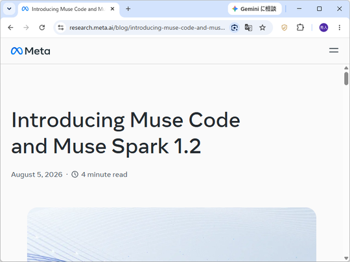
Task: Click the Gemini に相談 button
Action: (x=255, y=9)
